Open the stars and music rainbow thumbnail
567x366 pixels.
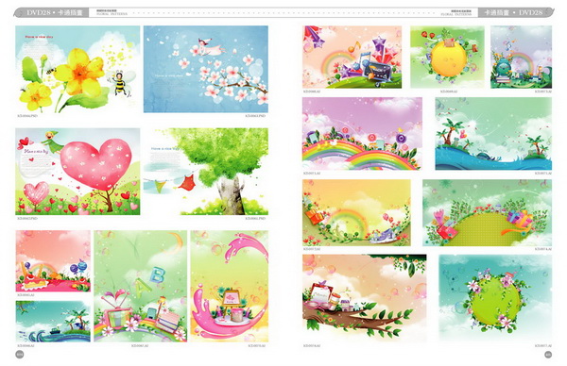pos(352,57)
